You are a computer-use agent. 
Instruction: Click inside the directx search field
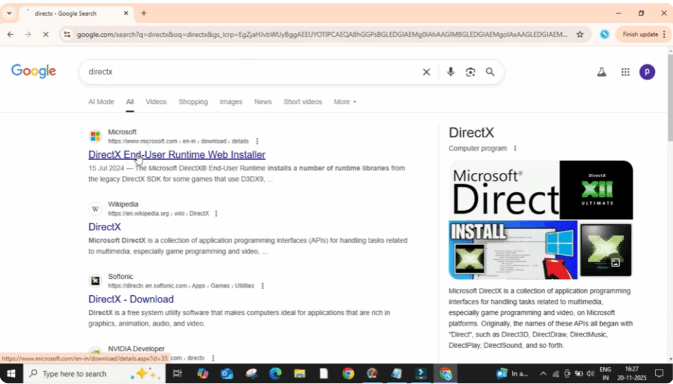(197, 72)
